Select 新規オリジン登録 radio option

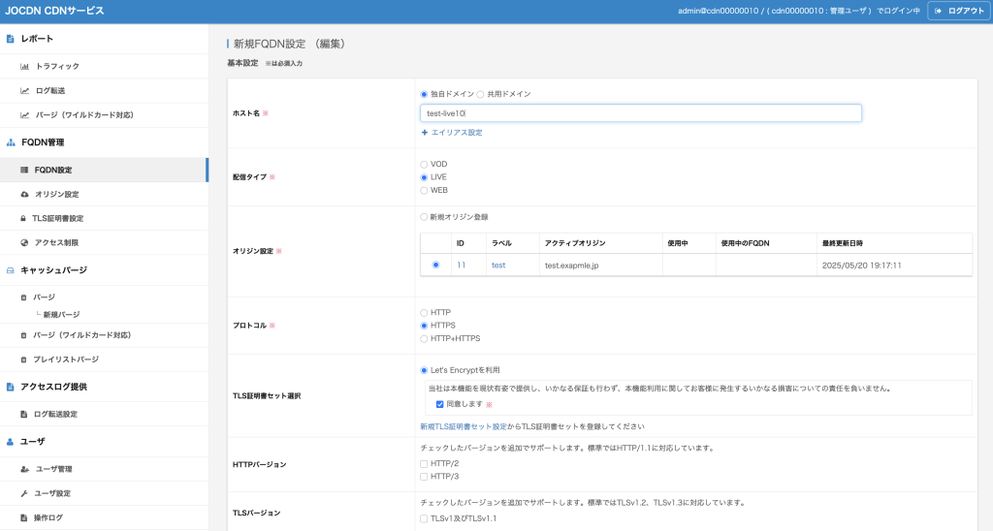(x=424, y=217)
